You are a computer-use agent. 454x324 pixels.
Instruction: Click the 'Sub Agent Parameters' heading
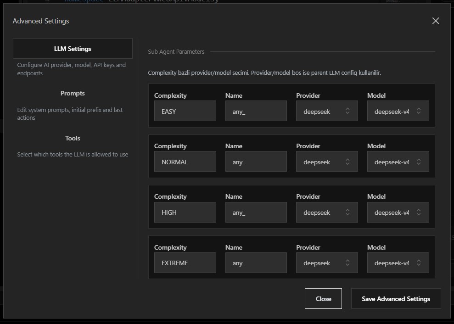click(x=176, y=51)
